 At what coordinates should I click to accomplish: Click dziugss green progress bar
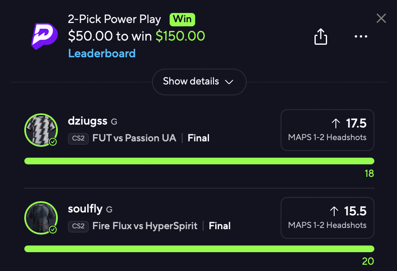tap(199, 161)
